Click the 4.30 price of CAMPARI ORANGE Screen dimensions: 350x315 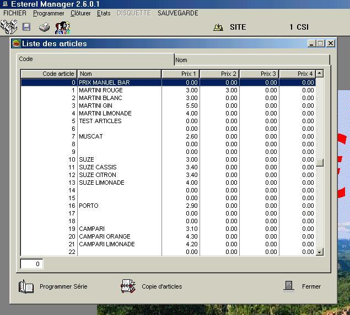click(192, 236)
